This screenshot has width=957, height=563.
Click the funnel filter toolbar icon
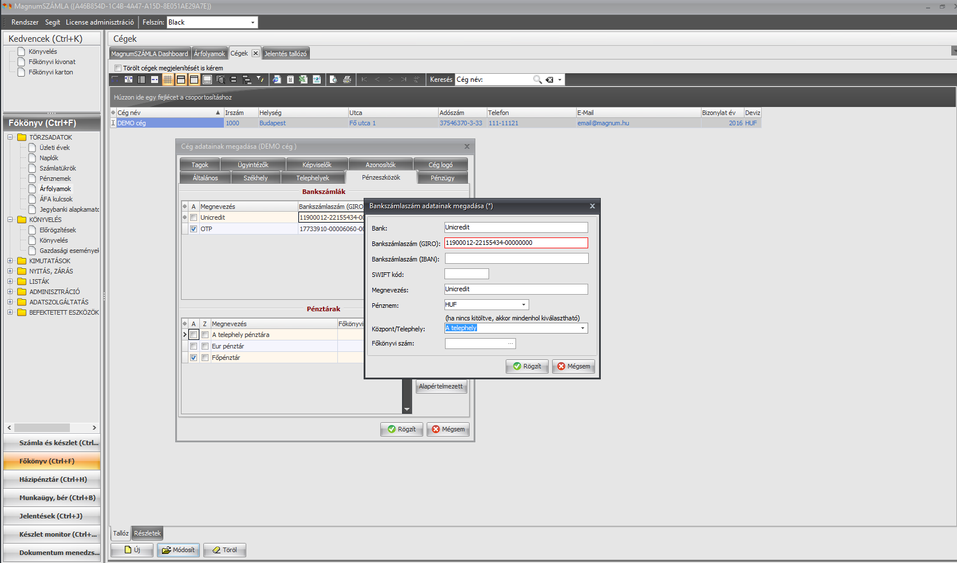[x=259, y=80]
